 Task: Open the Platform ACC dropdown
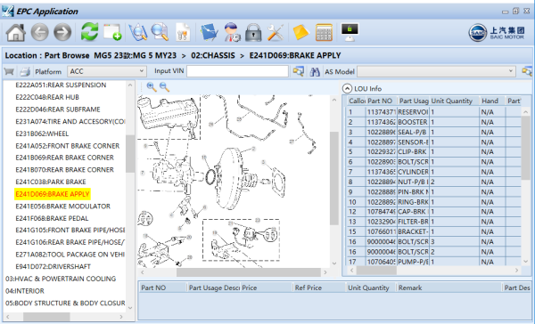click(107, 71)
